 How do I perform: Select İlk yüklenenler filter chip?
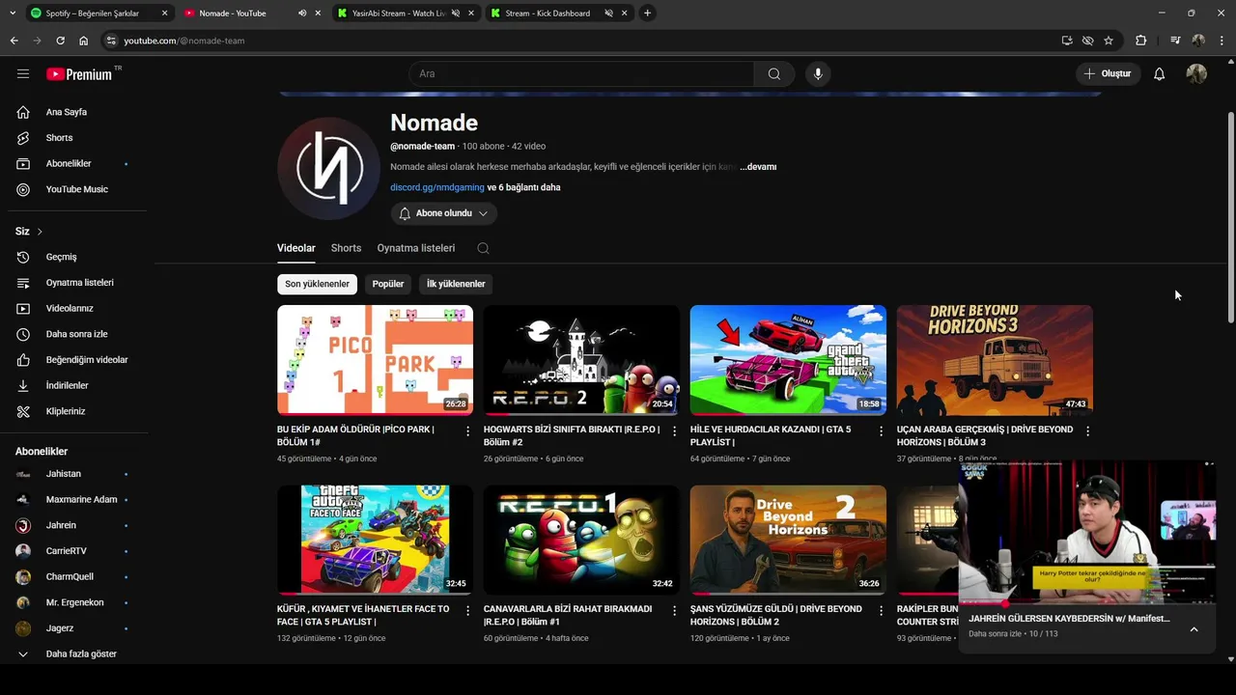pyautogui.click(x=456, y=284)
